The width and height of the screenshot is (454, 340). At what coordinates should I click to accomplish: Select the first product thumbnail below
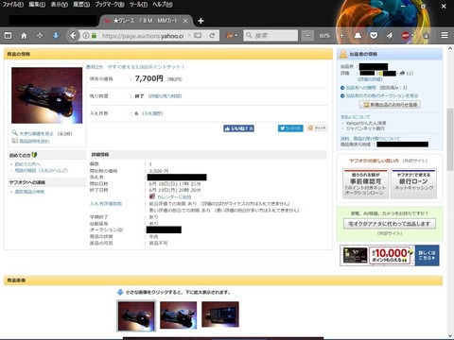click(136, 315)
